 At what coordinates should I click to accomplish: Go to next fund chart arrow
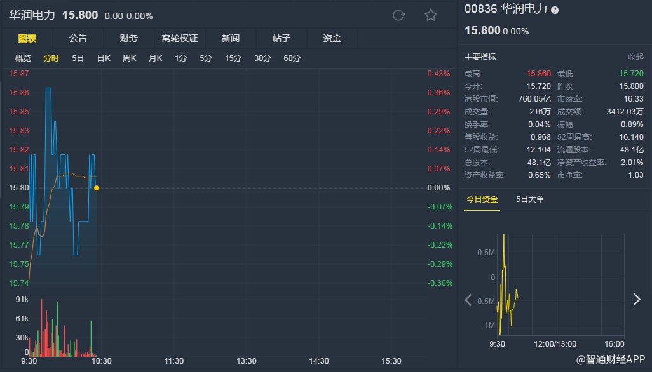[x=637, y=300]
